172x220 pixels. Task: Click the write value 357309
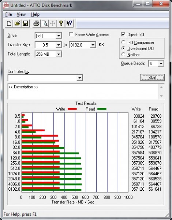[138, 163]
